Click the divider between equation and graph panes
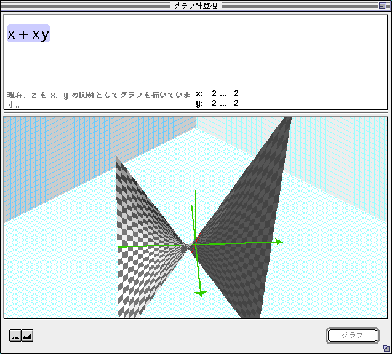 click(196, 113)
